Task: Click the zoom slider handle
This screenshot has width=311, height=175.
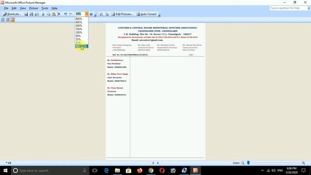Action: (x=248, y=163)
